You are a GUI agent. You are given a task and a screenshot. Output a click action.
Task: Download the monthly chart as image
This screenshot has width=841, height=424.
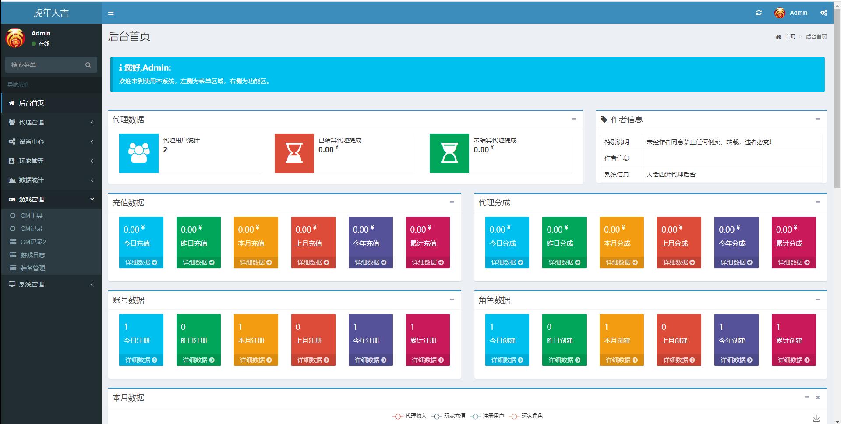tap(816, 418)
